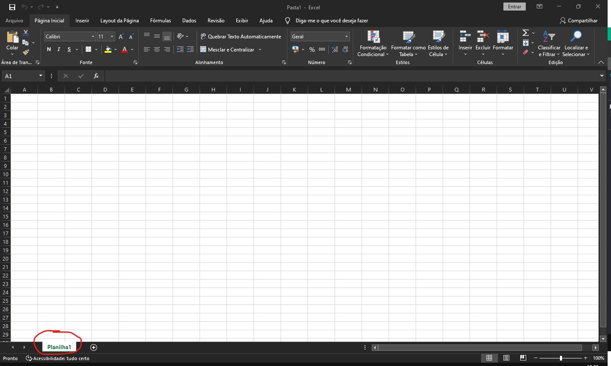The height and width of the screenshot is (366, 611).
Task: Click the Insert Function fx icon
Action: click(x=96, y=76)
